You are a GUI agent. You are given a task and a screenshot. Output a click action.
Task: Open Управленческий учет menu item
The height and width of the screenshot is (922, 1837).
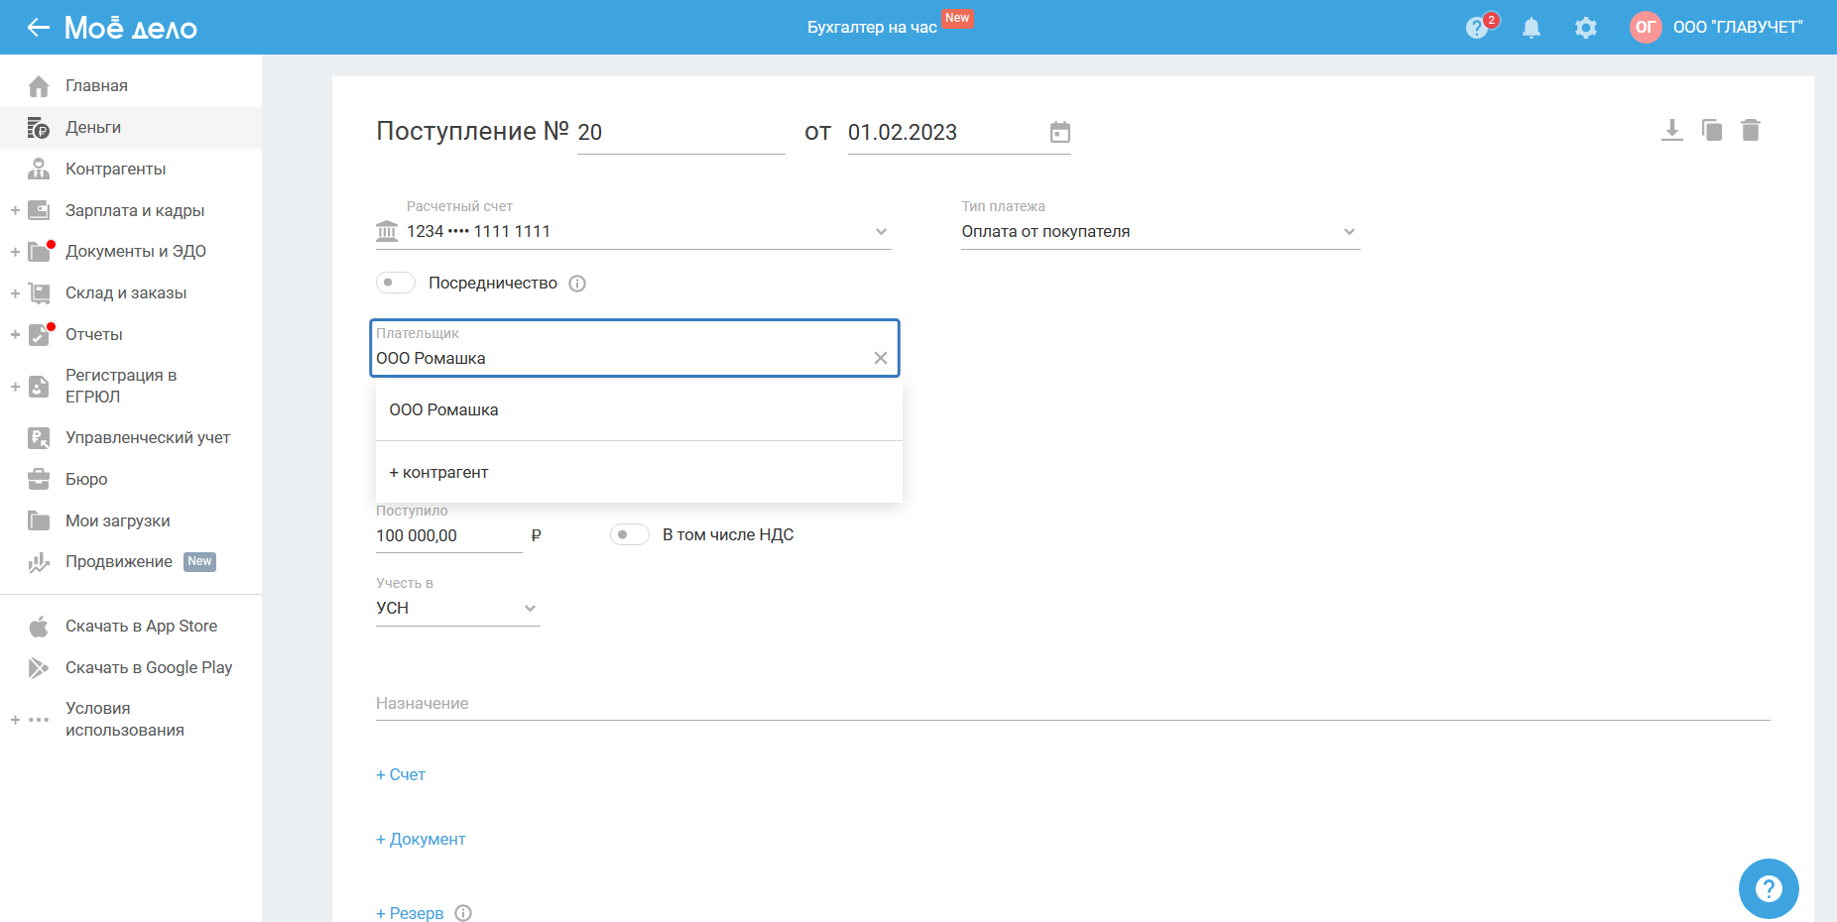click(147, 437)
